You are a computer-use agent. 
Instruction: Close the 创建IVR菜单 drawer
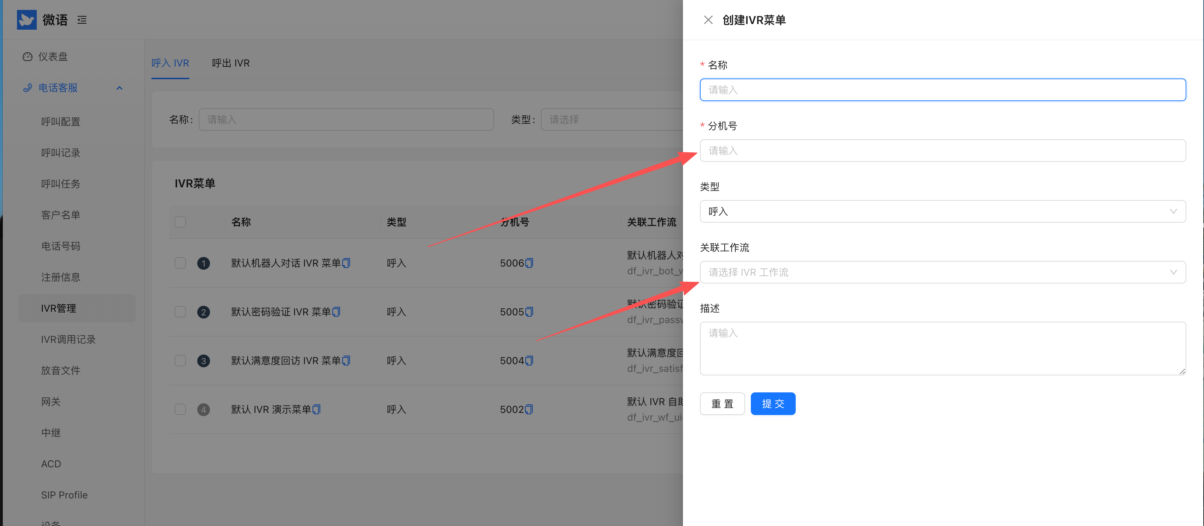tap(708, 20)
